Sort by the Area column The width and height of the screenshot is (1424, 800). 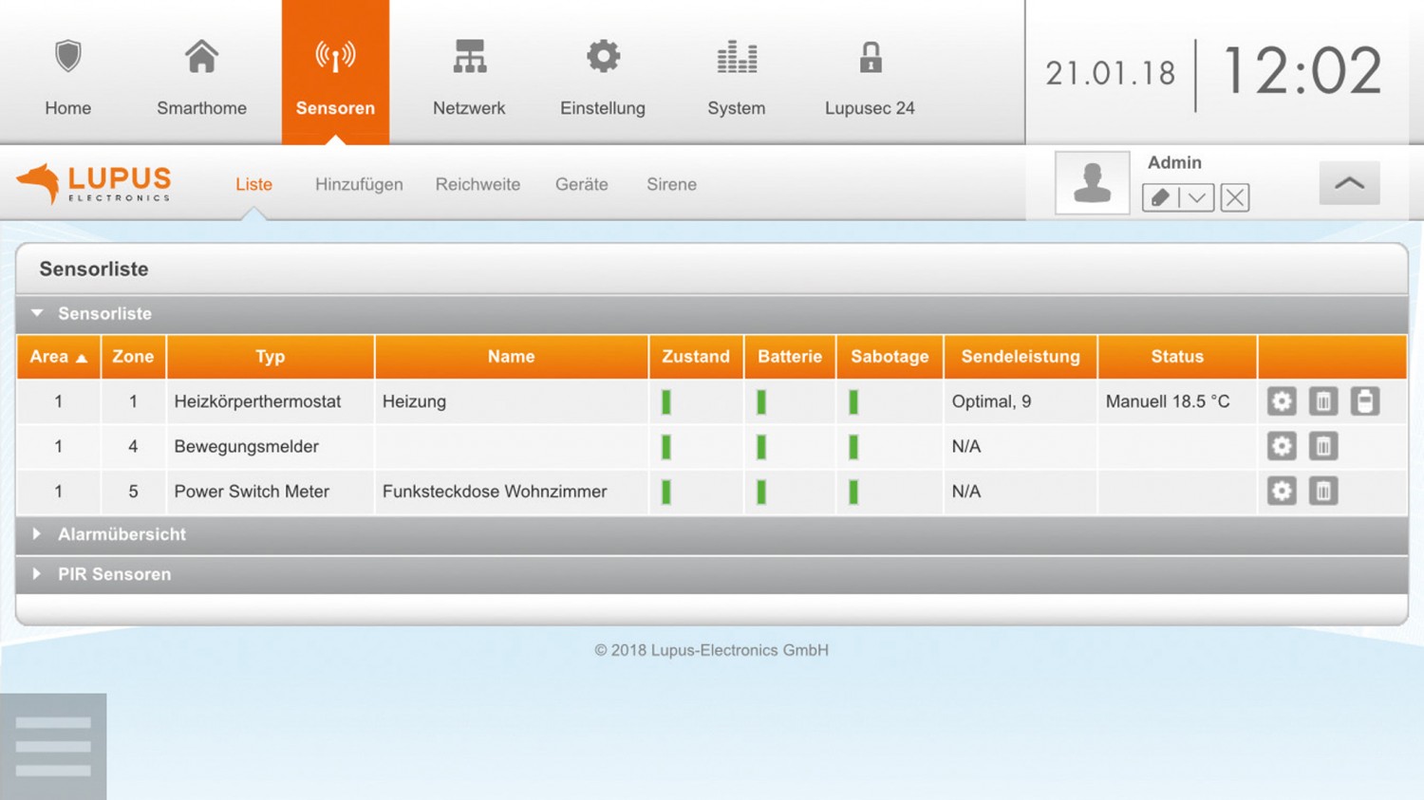[58, 357]
